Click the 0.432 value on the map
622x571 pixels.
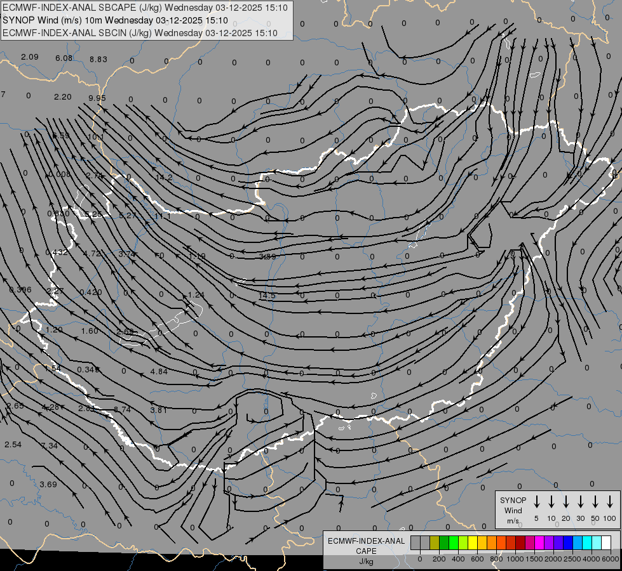click(57, 252)
